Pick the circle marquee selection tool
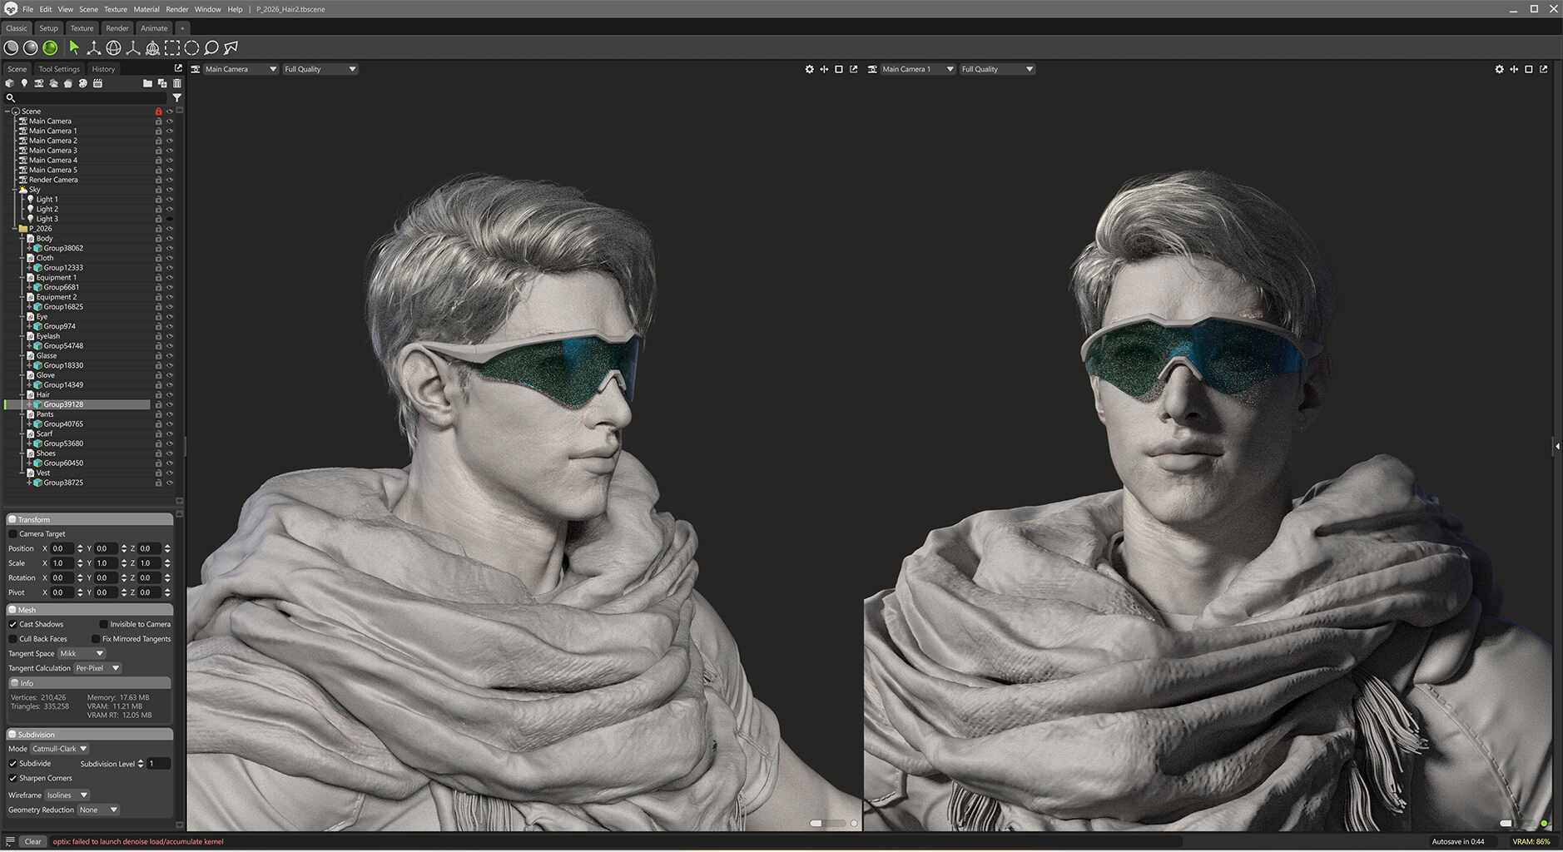The width and height of the screenshot is (1563, 852). (x=191, y=48)
